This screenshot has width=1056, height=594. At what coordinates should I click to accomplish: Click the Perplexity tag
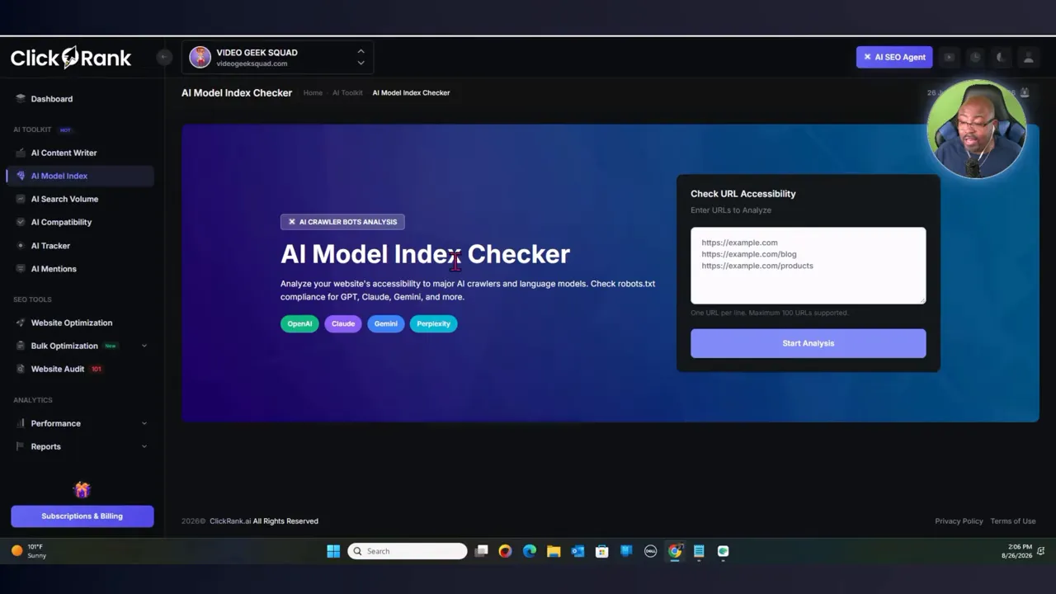click(x=433, y=324)
